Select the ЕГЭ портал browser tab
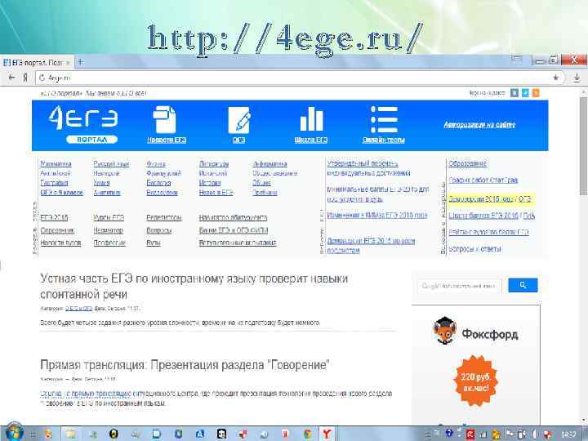Viewport: 588px width, 441px height. [x=37, y=63]
